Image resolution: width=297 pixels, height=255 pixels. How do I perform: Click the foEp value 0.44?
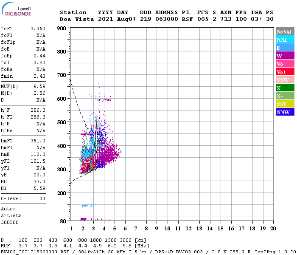coord(39,56)
